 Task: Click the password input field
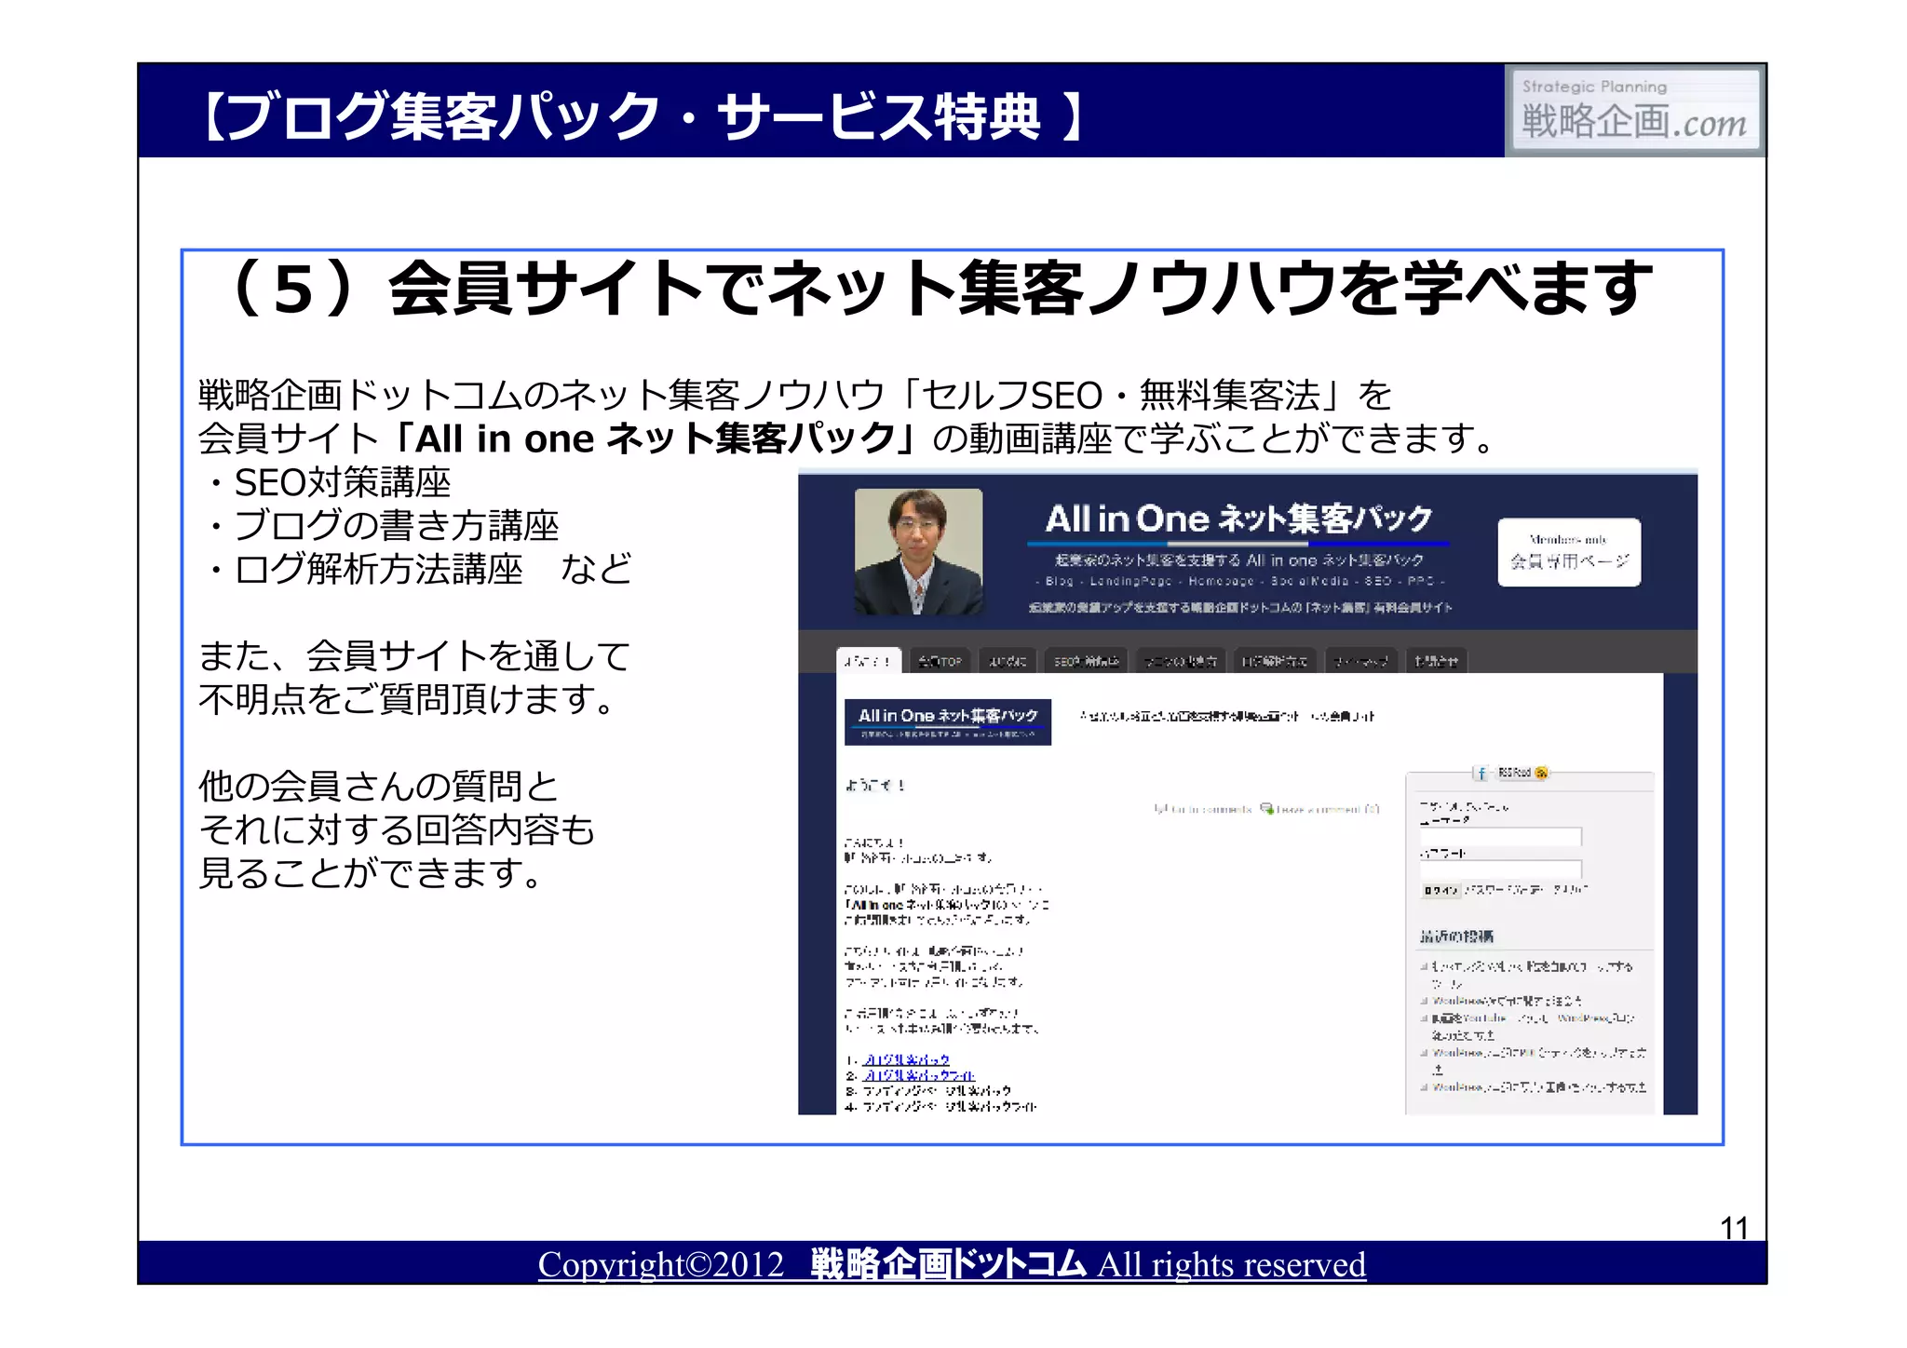coord(1500,869)
